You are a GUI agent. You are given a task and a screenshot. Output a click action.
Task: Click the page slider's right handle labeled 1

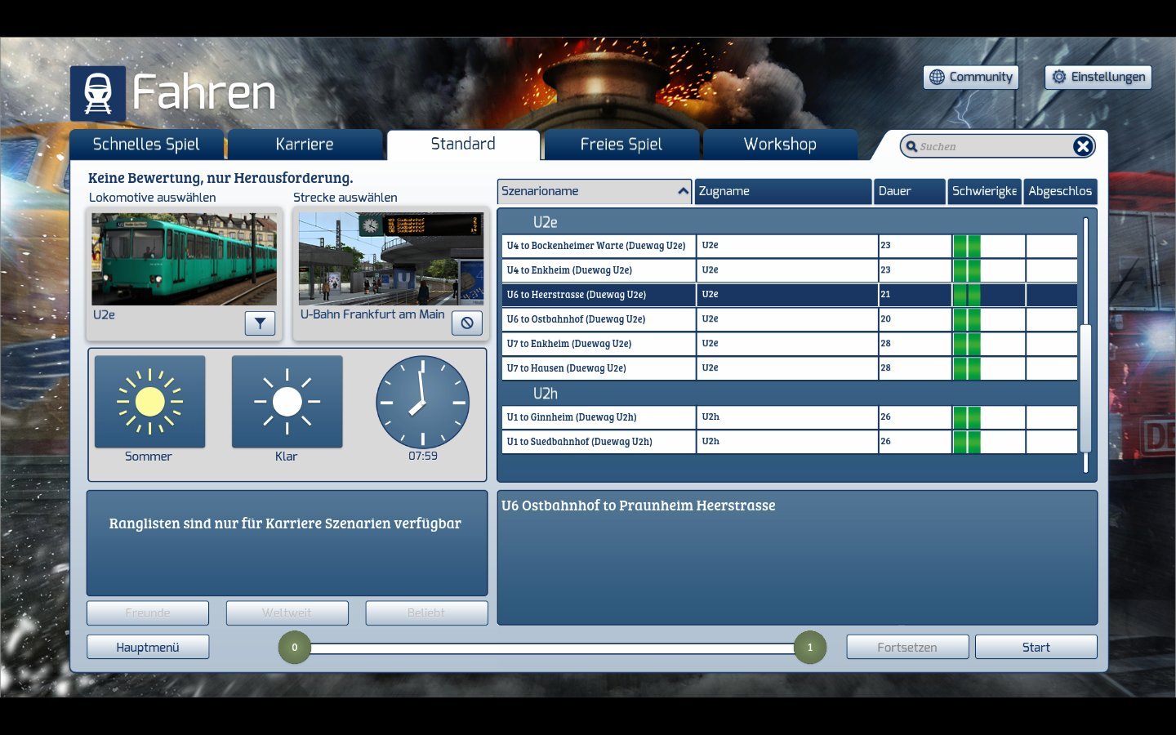point(809,648)
